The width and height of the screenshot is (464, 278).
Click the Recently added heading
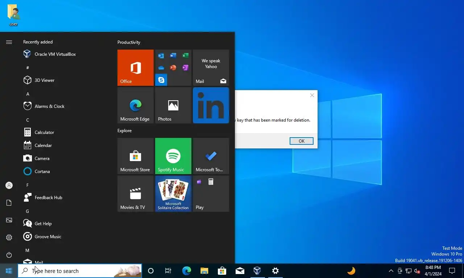tap(38, 42)
